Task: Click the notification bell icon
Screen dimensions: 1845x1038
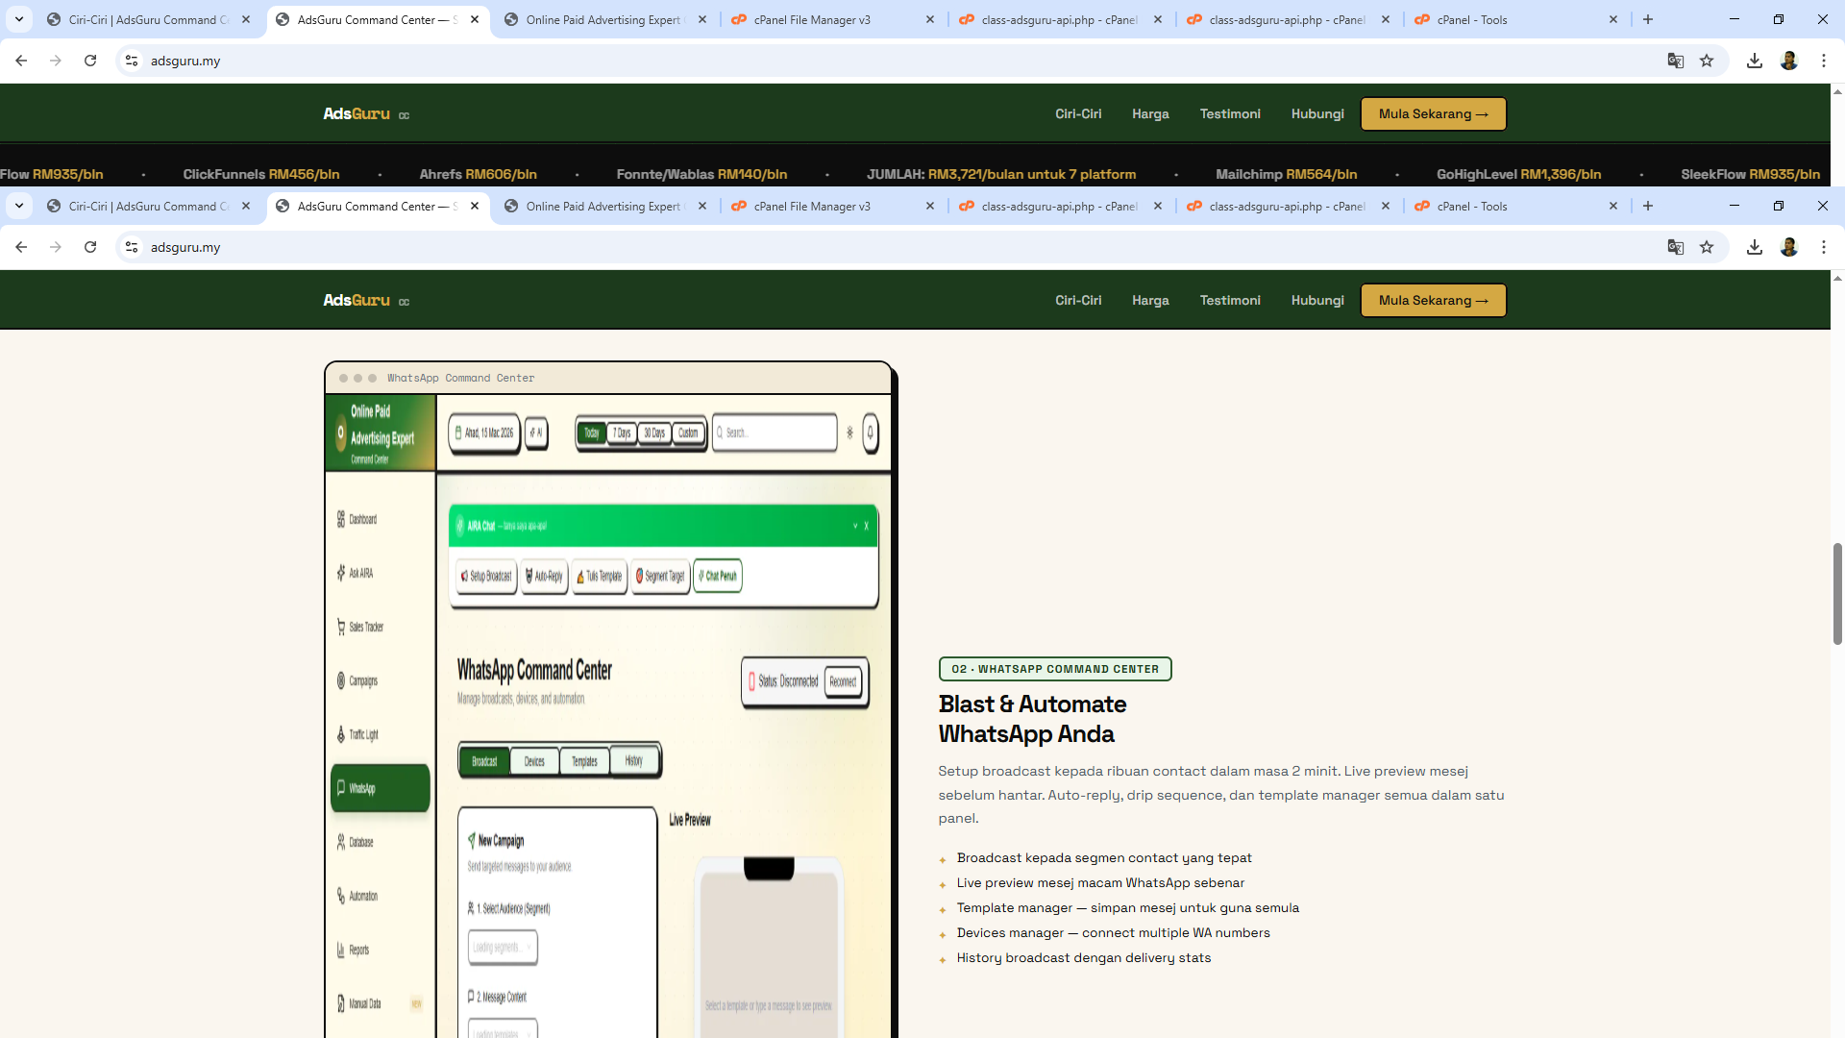Action: pos(870,433)
